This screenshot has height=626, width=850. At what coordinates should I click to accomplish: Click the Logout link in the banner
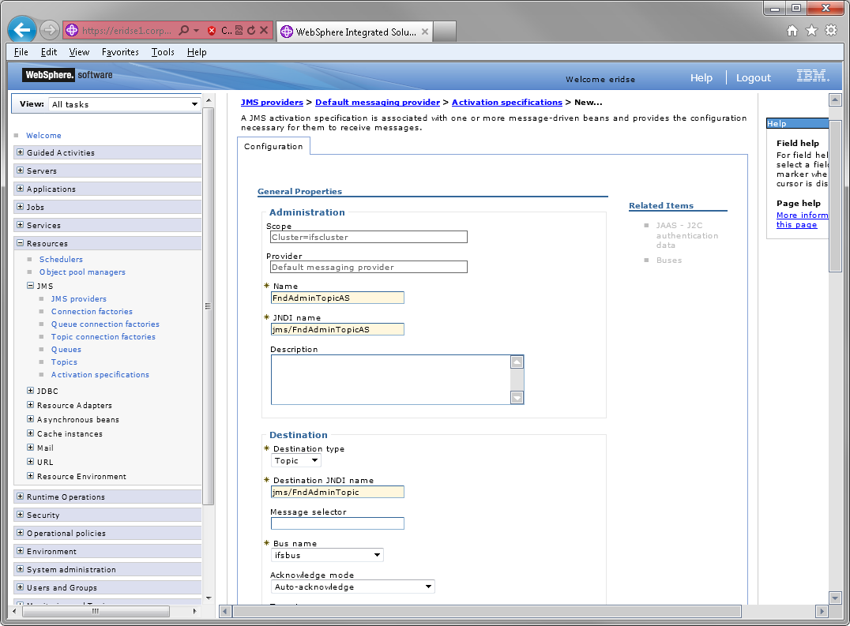tap(753, 78)
